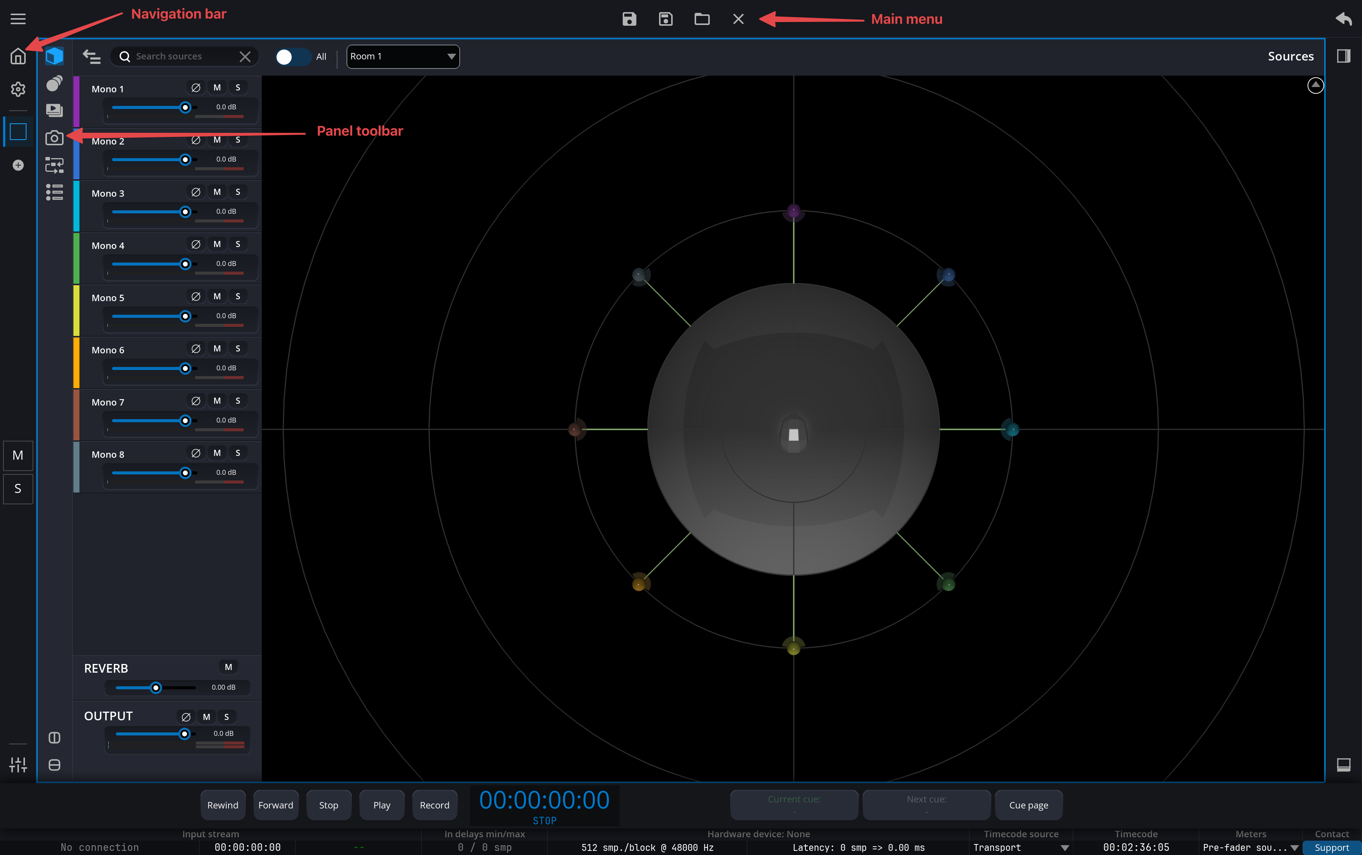Select the 3D cube panel icon

tap(54, 56)
